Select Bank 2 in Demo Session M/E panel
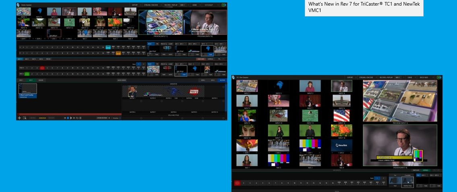The width and height of the screenshot is (457, 192). (x=143, y=64)
